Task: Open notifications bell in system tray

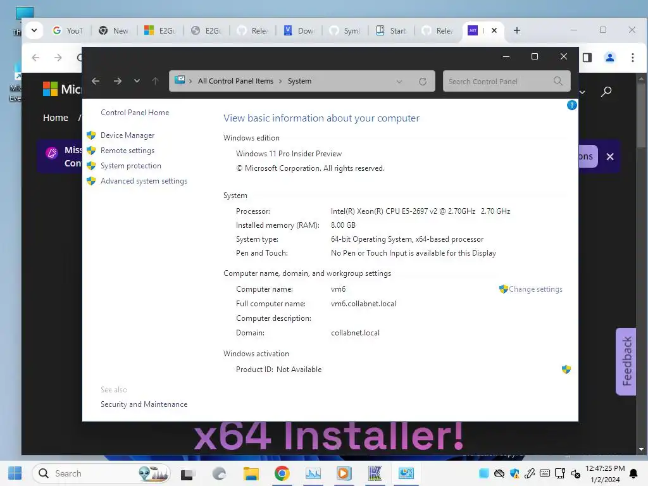Action: point(633,473)
